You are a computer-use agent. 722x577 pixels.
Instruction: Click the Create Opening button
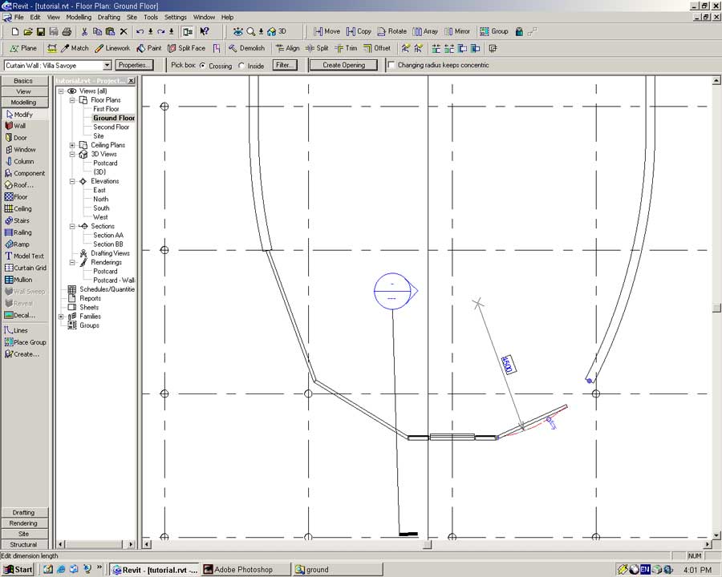tap(344, 66)
